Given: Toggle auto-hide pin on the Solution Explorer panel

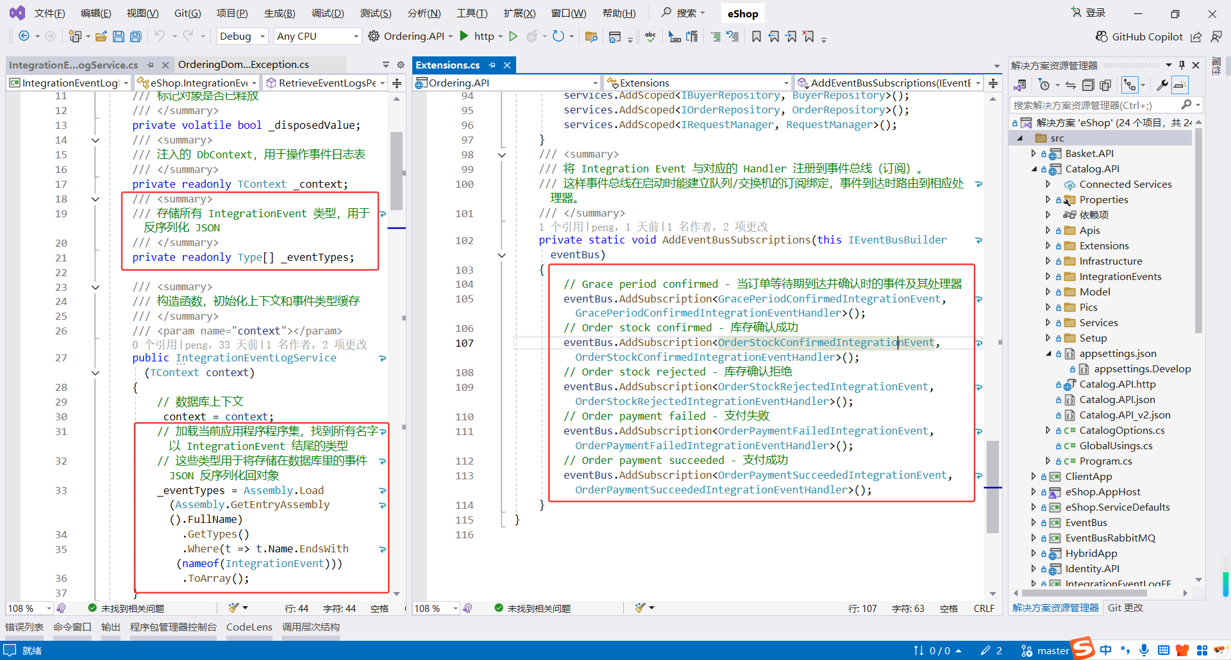Looking at the screenshot, I should [x=1182, y=65].
